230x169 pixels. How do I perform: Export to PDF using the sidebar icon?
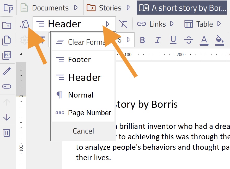pos(7,55)
